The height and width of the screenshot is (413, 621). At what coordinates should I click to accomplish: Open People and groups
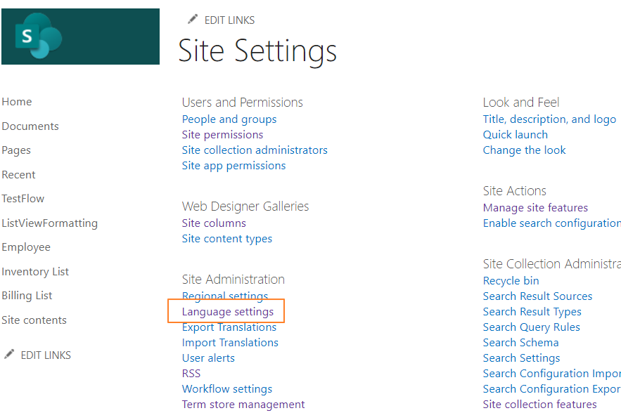[229, 119]
